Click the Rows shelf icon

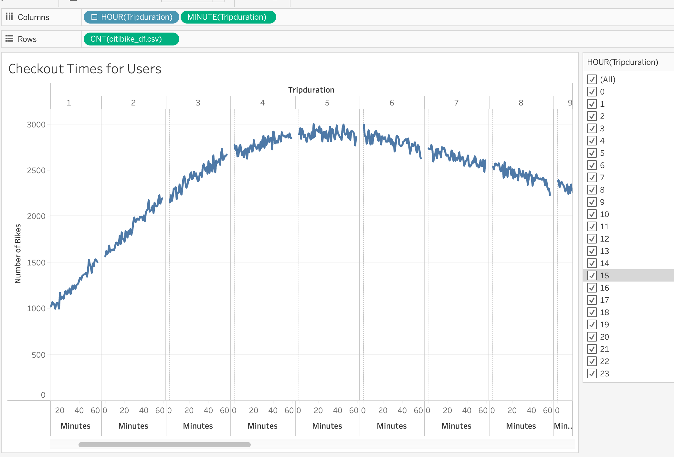point(10,39)
